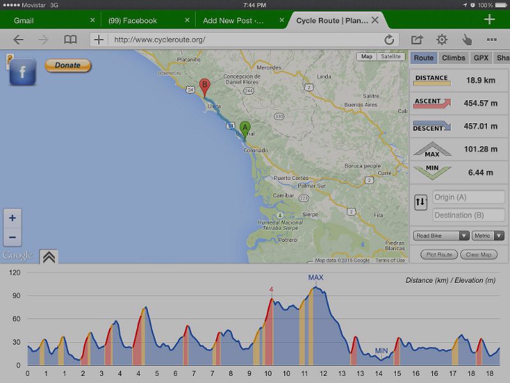Open the GPX tab
This screenshot has width=510, height=383.
coord(481,58)
